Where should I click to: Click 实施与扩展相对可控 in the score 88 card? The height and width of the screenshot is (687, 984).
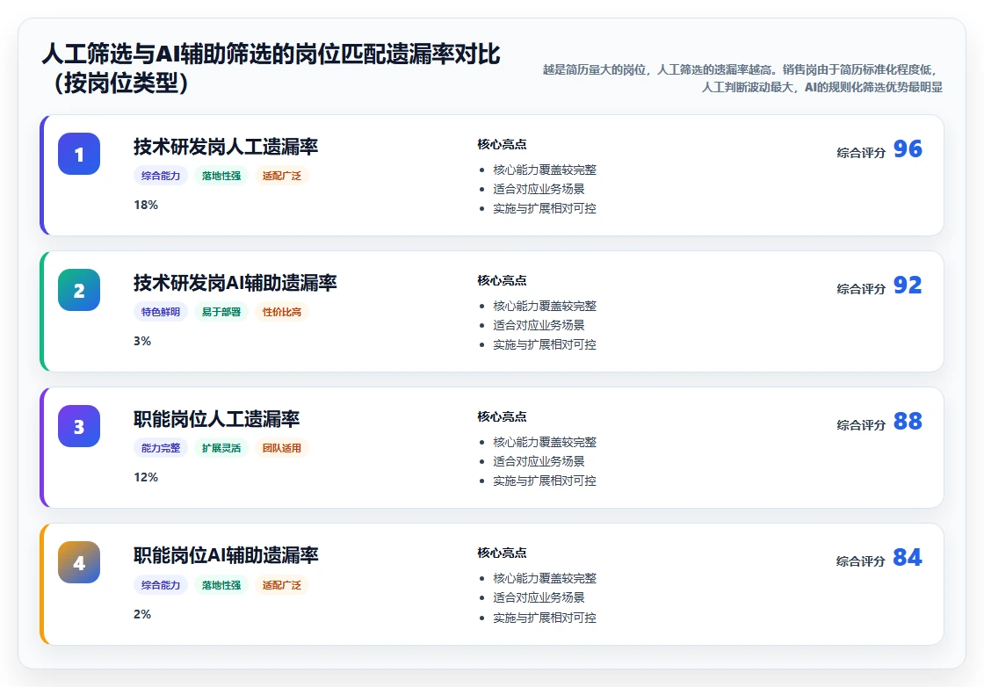(545, 481)
